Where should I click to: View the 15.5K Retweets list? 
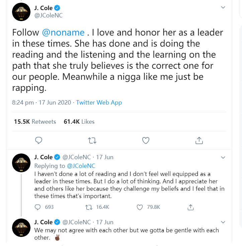click(x=35, y=122)
